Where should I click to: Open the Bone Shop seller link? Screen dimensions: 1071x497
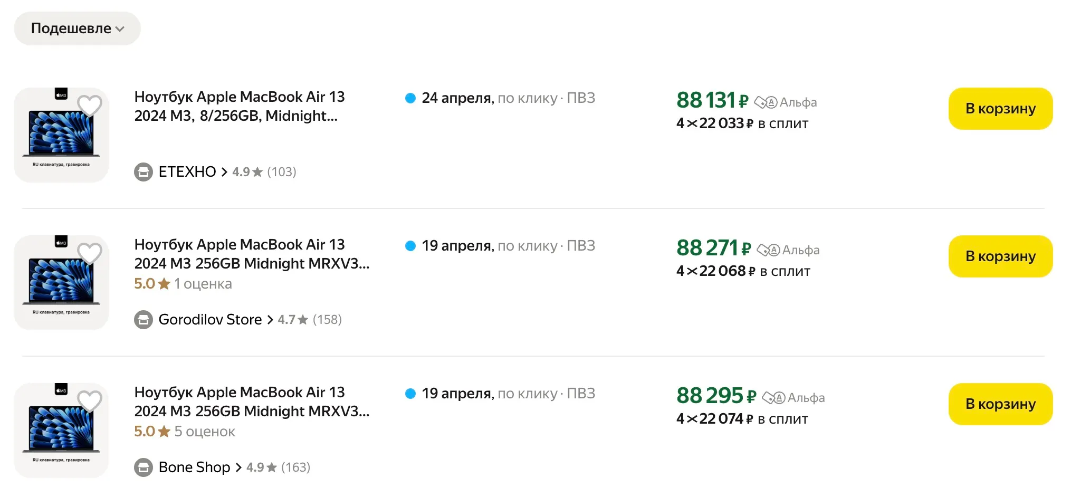[x=194, y=467]
